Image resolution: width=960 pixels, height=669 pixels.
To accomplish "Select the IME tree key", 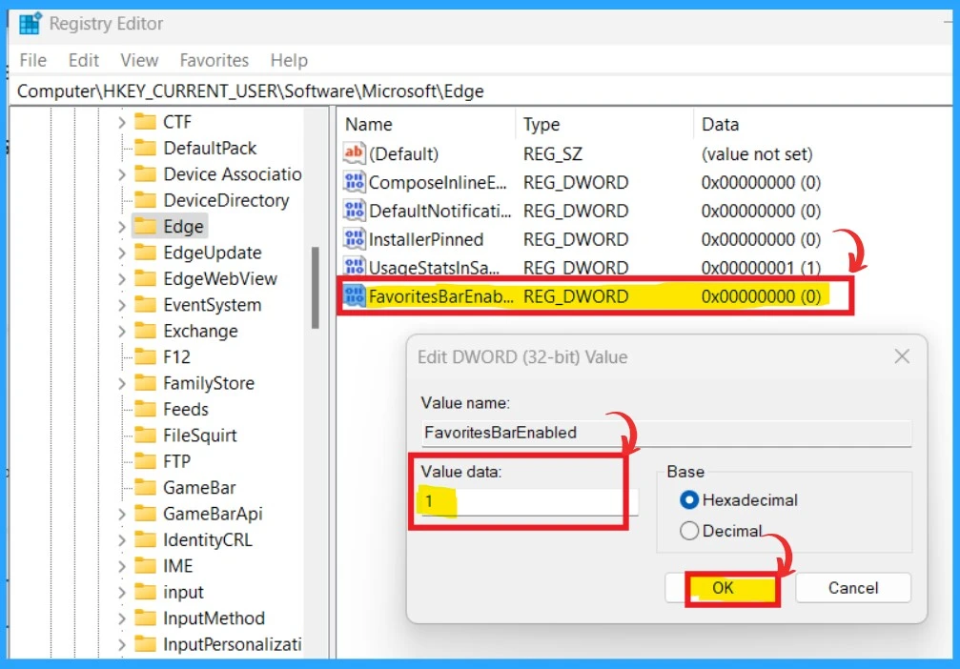I will [x=178, y=565].
